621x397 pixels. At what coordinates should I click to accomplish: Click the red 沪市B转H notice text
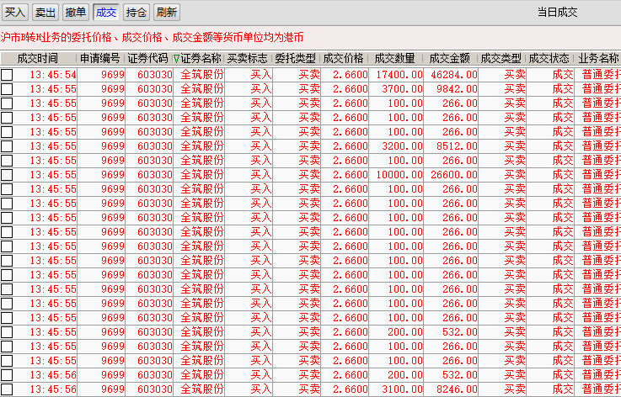coord(152,38)
